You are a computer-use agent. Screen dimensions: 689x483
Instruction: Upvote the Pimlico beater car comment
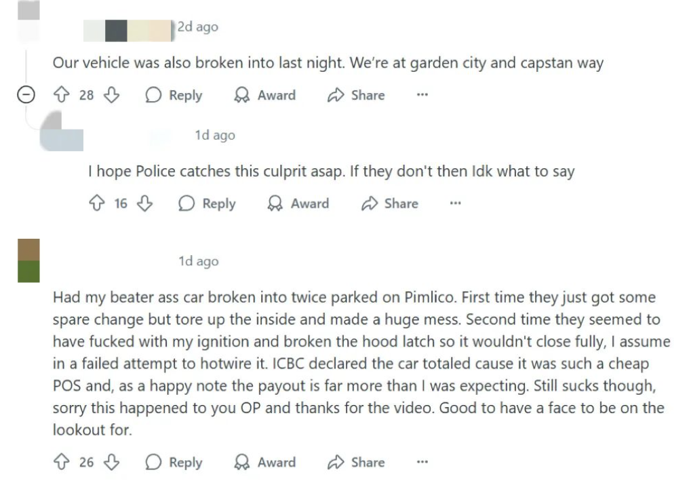point(62,461)
